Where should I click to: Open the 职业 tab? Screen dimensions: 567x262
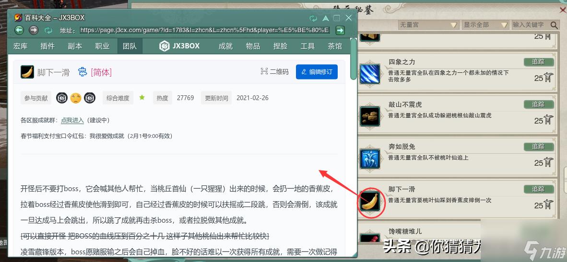102,46
